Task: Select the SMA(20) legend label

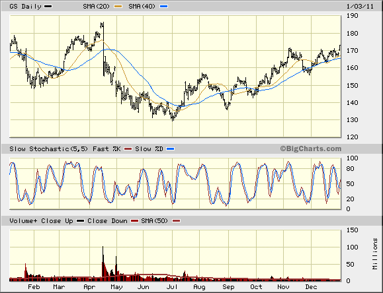Action: (96, 7)
